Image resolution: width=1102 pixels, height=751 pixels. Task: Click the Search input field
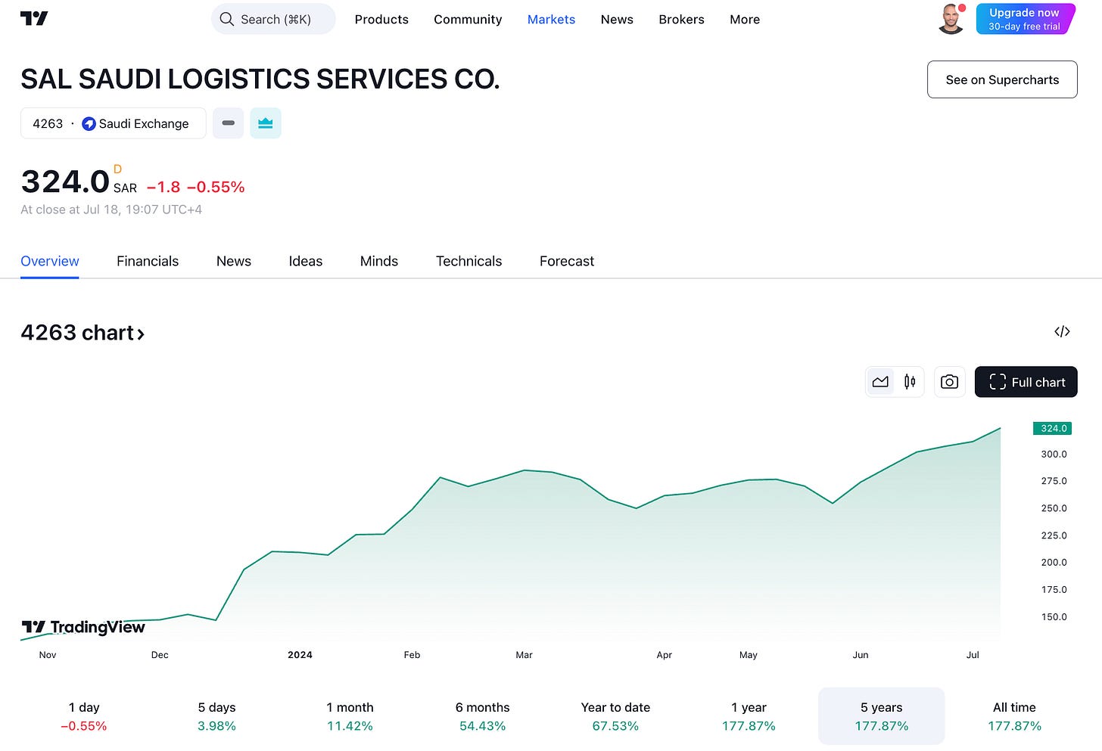coord(273,19)
